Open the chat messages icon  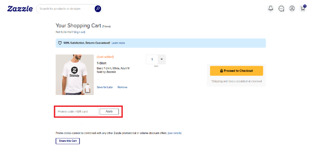click(x=281, y=9)
